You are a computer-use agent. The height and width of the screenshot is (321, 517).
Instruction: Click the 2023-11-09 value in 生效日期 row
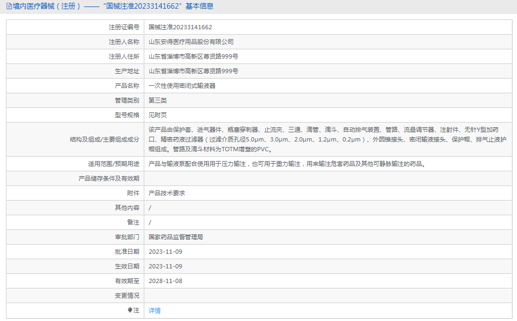165,266
